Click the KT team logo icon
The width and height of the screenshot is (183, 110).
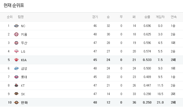[16, 85]
